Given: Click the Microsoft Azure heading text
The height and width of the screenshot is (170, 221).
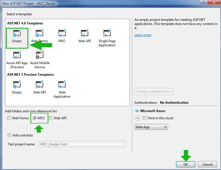Looking at the screenshot, I should tap(153, 111).
